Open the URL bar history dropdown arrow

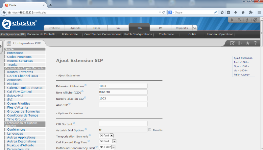pyautogui.click(x=160, y=12)
